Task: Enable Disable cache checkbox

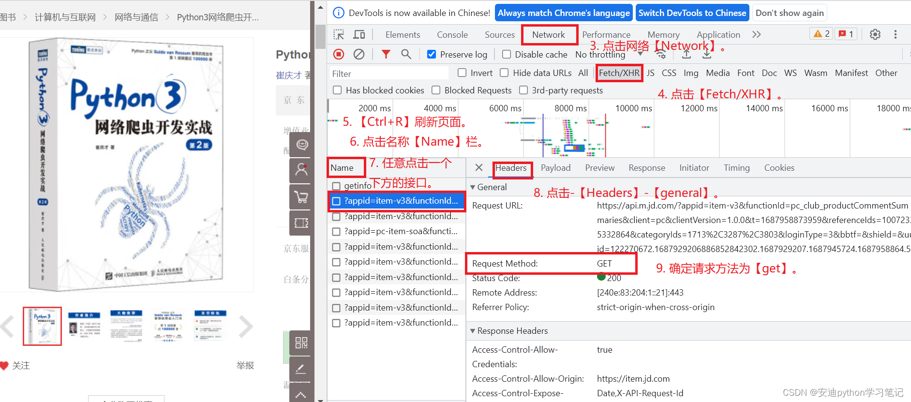Action: point(507,54)
